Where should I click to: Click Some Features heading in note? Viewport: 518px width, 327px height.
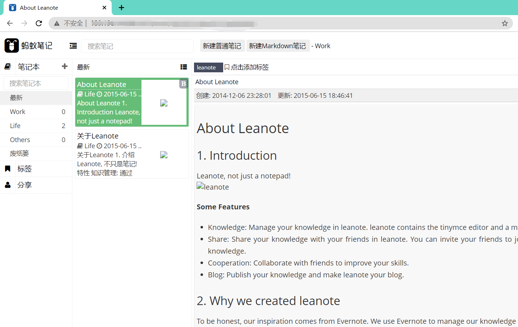point(223,207)
